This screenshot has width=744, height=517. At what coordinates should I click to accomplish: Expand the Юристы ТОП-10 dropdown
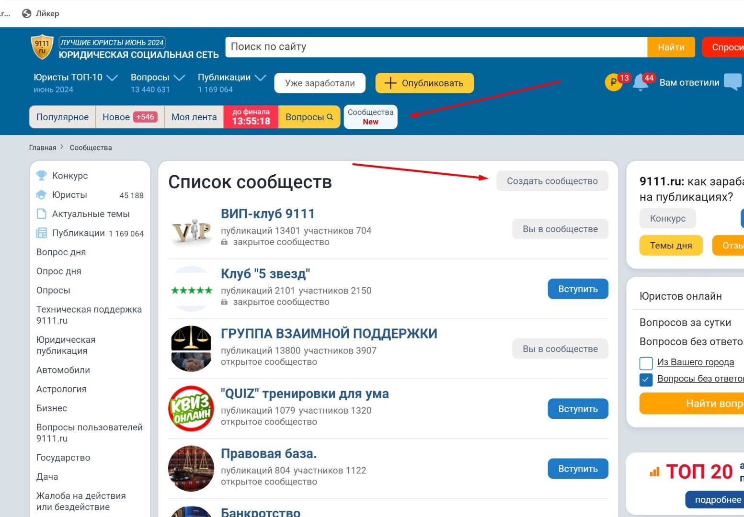(x=112, y=78)
